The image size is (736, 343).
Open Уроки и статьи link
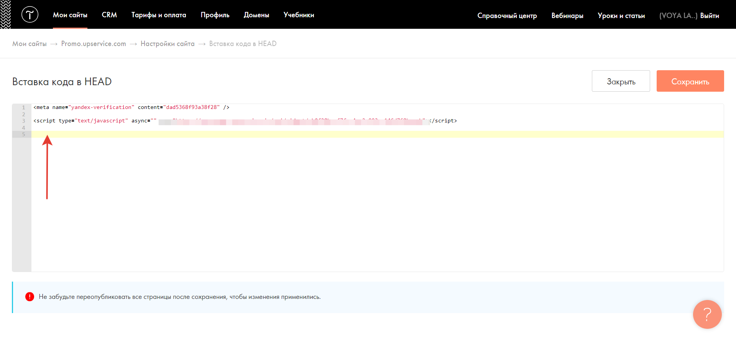621,16
